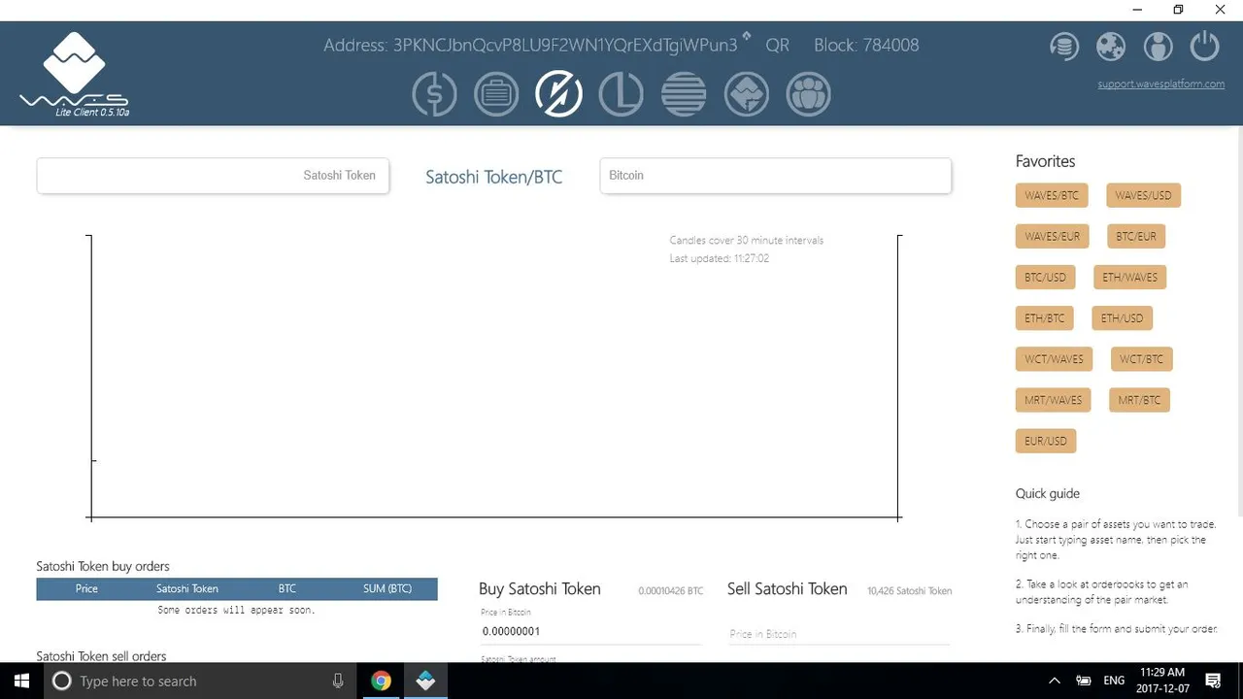Click the 0.00010426 BTC balance text
Image resolution: width=1243 pixels, height=699 pixels.
pyautogui.click(x=671, y=591)
